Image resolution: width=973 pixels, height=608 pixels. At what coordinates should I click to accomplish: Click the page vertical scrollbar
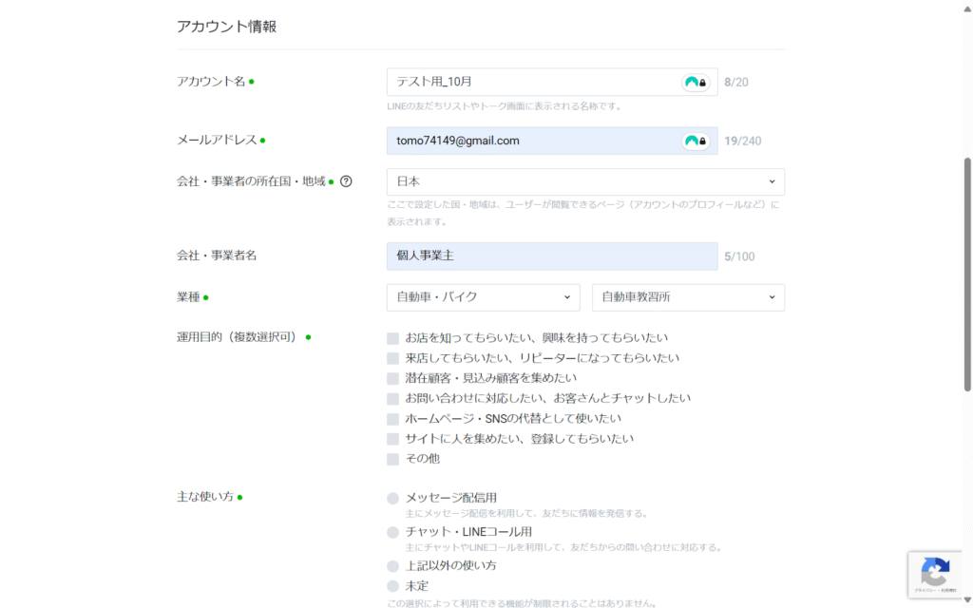pyautogui.click(x=967, y=275)
